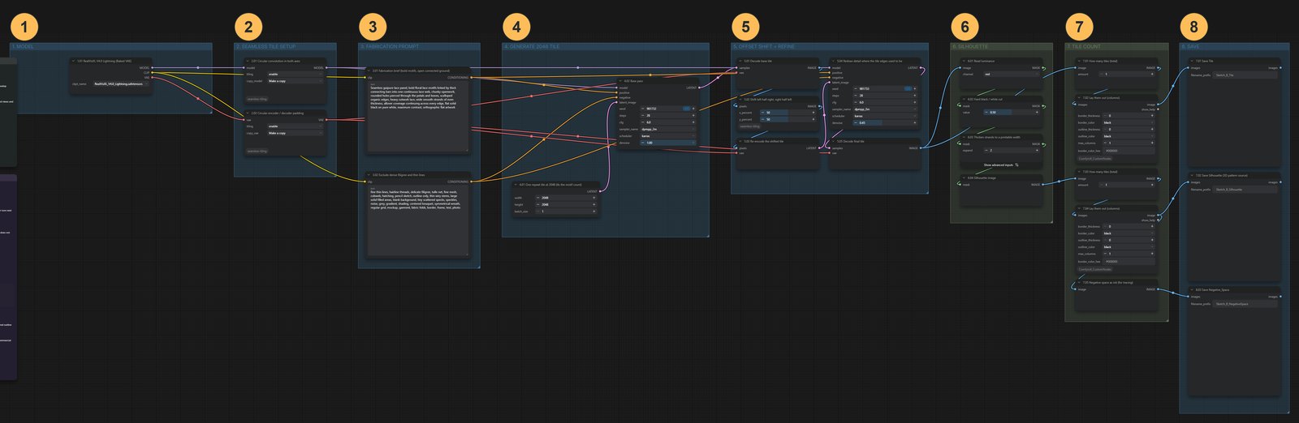Image resolution: width=1299 pixels, height=423 pixels.
Task: Click seamless-tiling badge on node 5.02
Action: pos(750,126)
